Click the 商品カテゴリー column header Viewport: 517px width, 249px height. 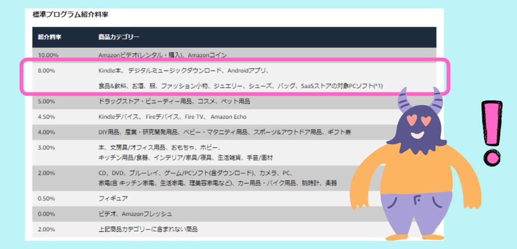tap(118, 37)
